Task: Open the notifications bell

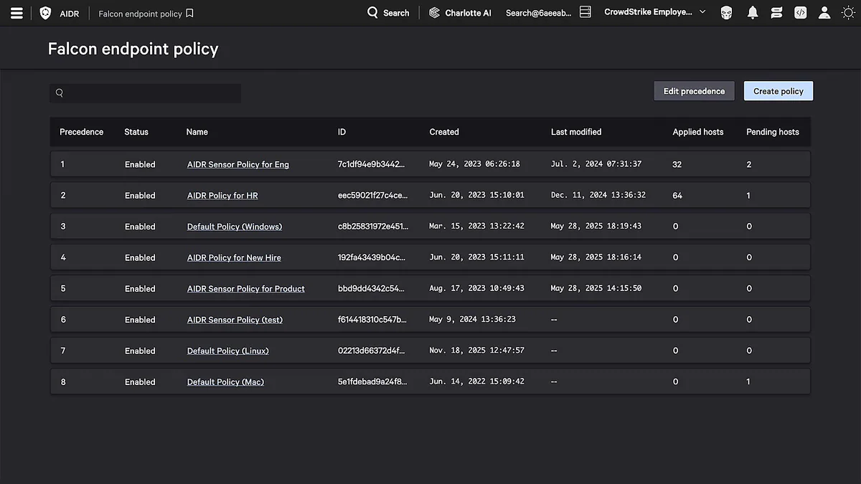Action: [753, 12]
